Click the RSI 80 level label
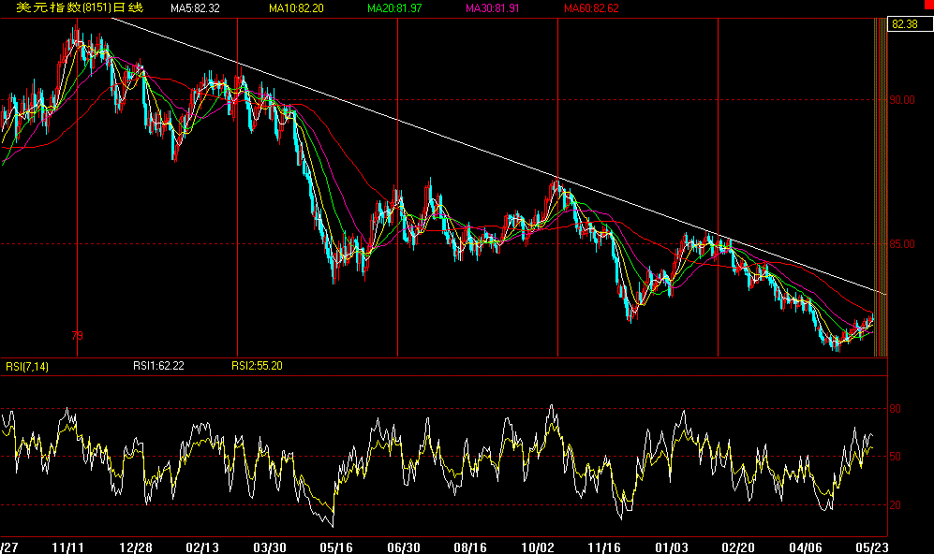 (895, 409)
